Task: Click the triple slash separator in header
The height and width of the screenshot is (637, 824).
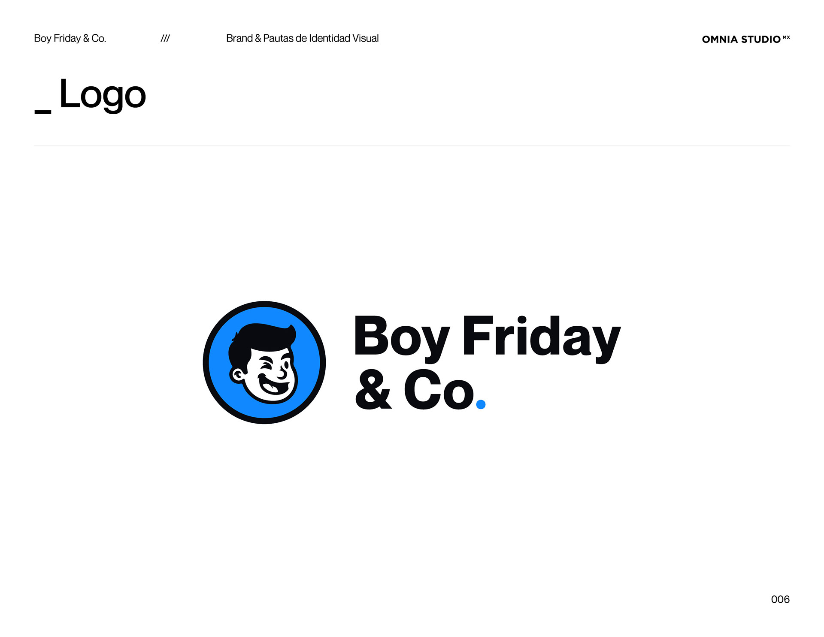Action: (x=165, y=39)
